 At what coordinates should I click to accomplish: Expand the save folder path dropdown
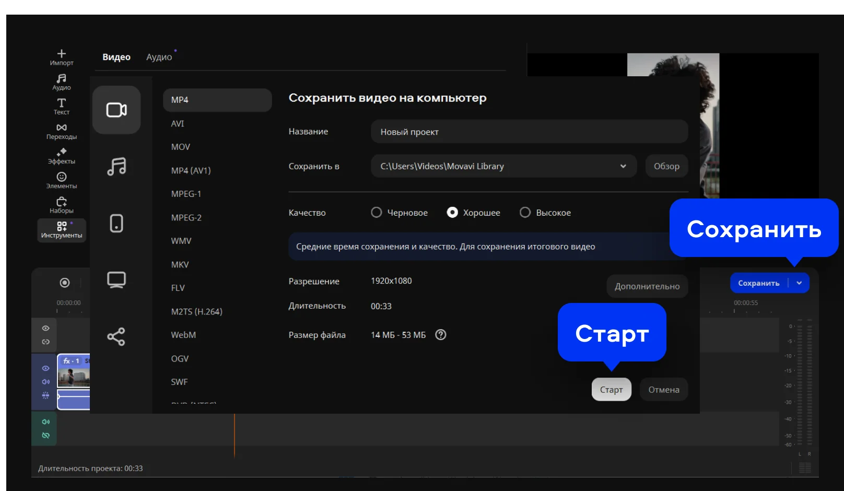click(623, 166)
